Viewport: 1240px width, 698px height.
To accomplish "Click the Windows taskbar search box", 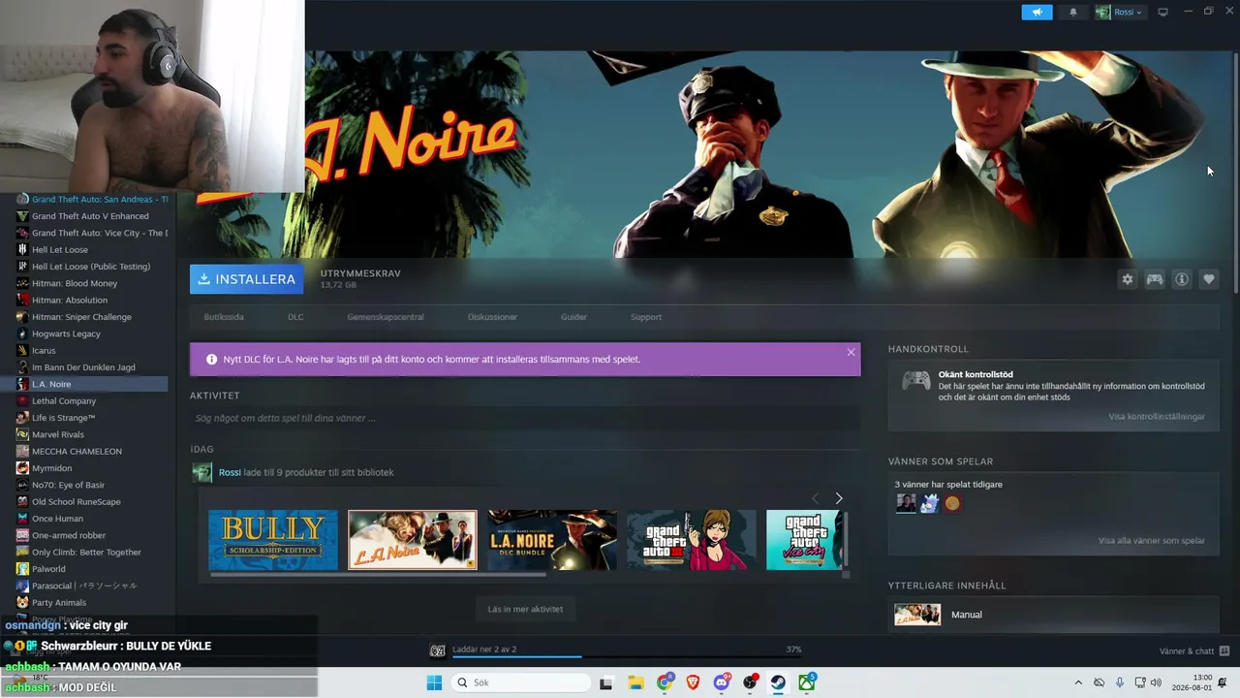I will coord(522,682).
